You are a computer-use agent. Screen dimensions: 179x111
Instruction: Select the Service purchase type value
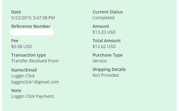[99, 61]
